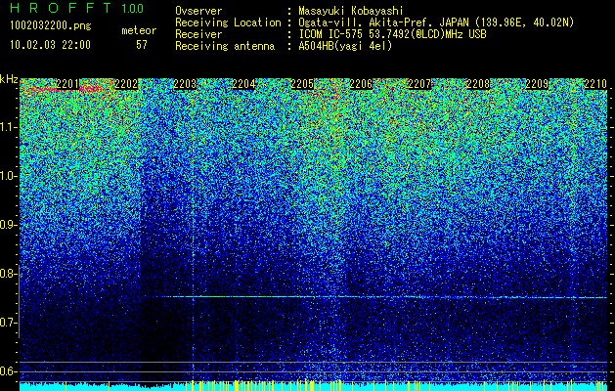The image size is (615, 391).
Task: Select the 2209 time label
Action: [537, 84]
